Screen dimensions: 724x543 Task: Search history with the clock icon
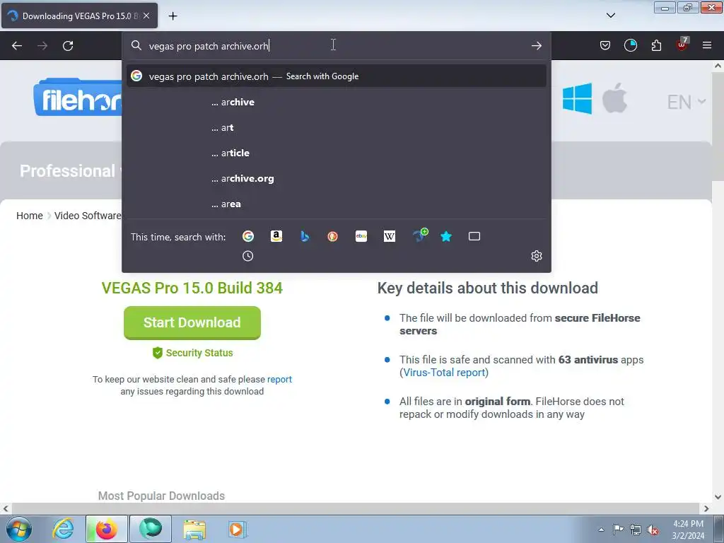pos(248,256)
